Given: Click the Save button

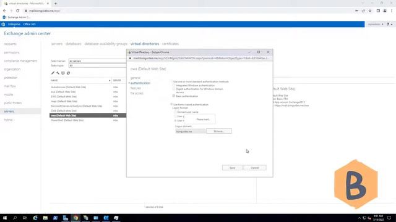Looking at the screenshot, I should [232, 168].
